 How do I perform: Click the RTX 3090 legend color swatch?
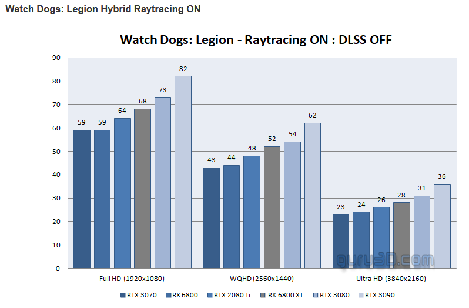coord(361,296)
